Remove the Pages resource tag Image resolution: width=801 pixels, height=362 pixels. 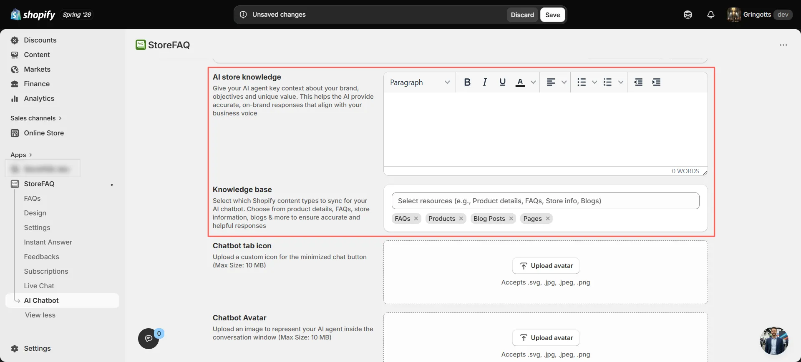pos(548,219)
